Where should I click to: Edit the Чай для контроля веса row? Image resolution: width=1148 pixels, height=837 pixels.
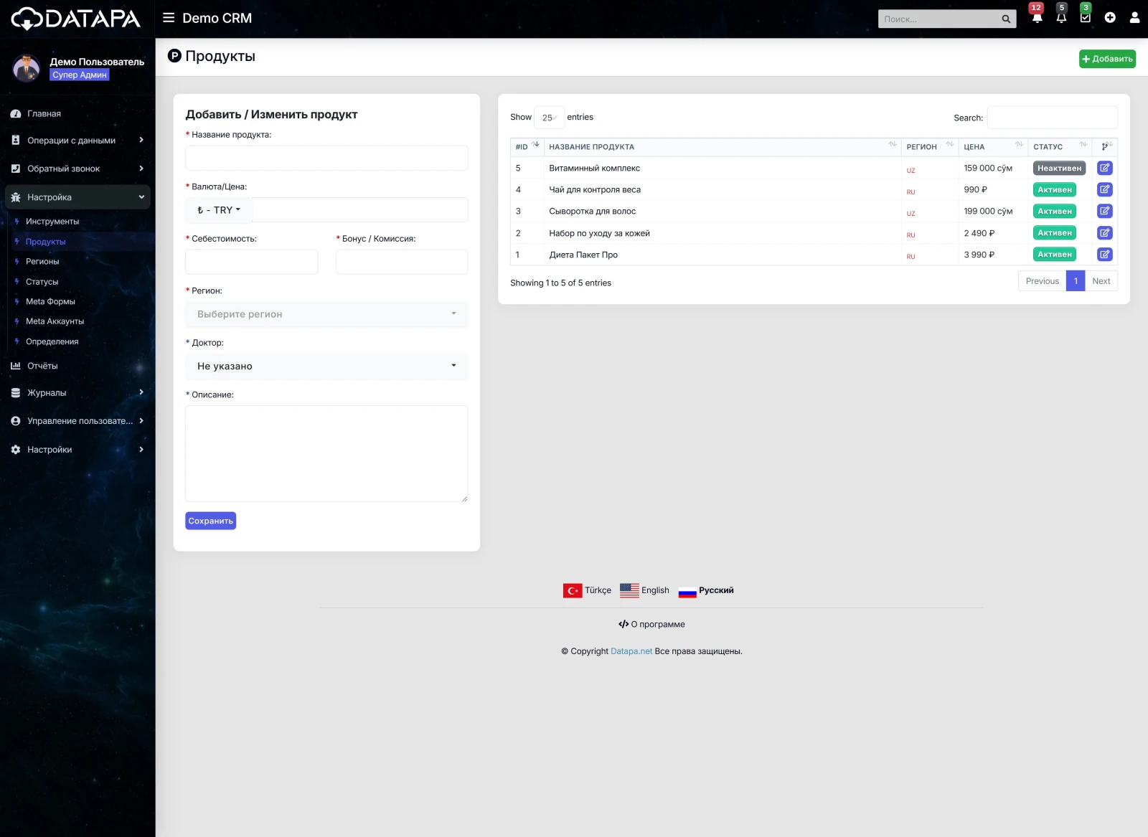coord(1104,189)
